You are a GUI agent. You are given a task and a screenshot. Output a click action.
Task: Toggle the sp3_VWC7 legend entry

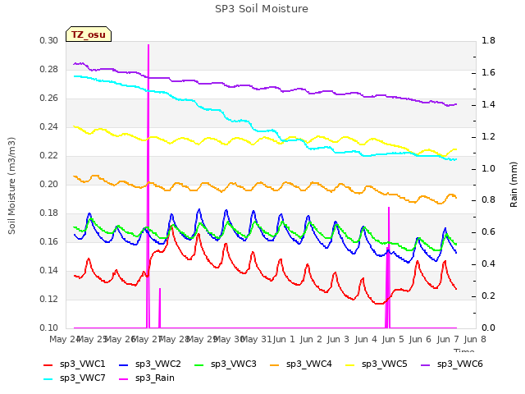(75, 378)
